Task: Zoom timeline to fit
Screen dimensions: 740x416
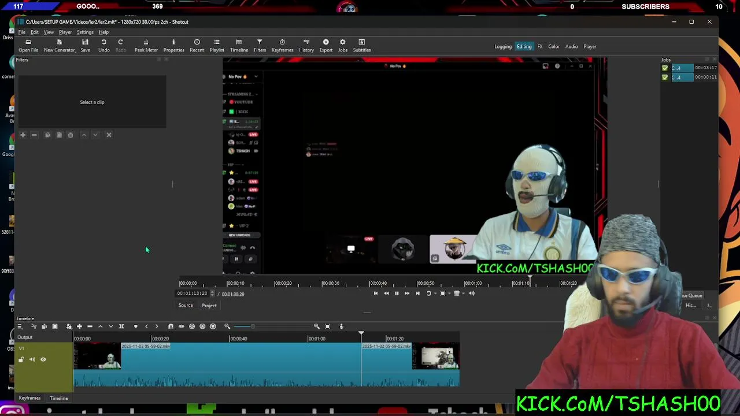Action: point(327,326)
